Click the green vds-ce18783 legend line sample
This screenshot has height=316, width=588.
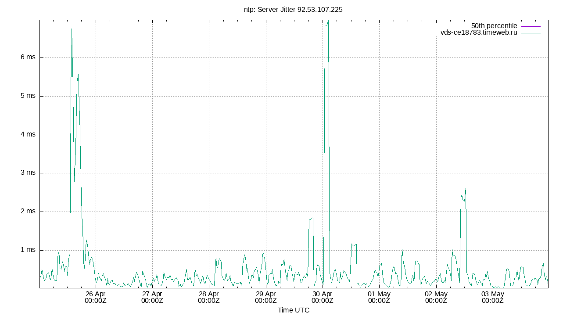tap(531, 33)
